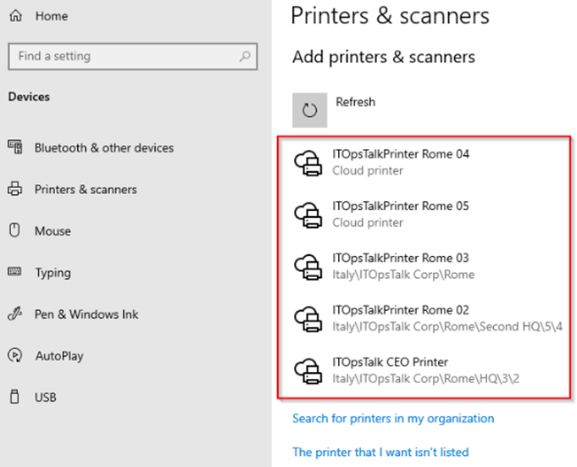Click the Printers & scanners sidebar icon
This screenshot has height=467, width=577.
pos(14,189)
